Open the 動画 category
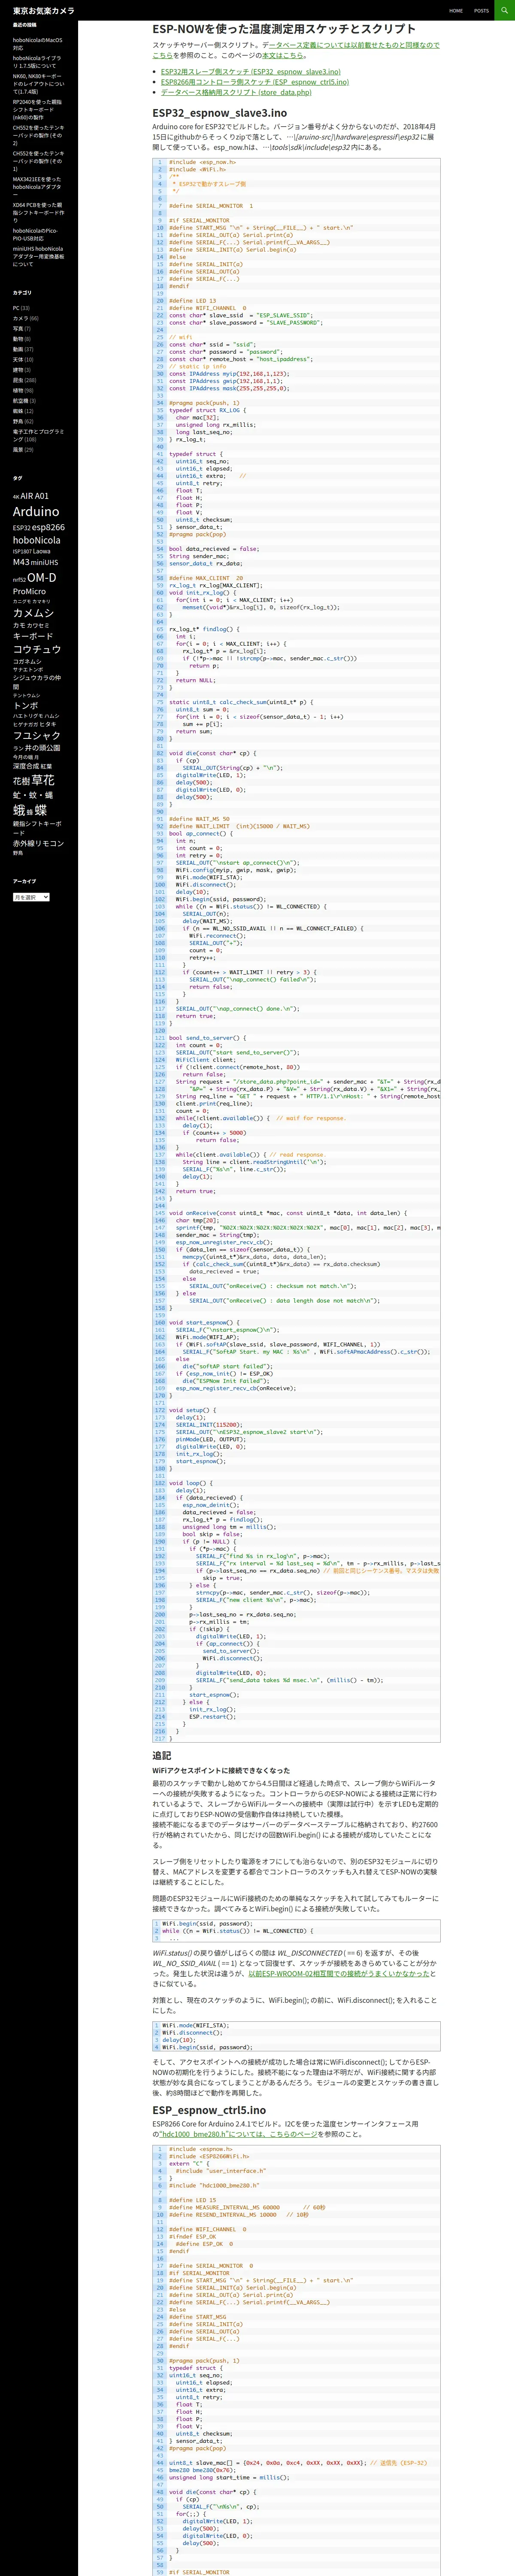 [17, 349]
